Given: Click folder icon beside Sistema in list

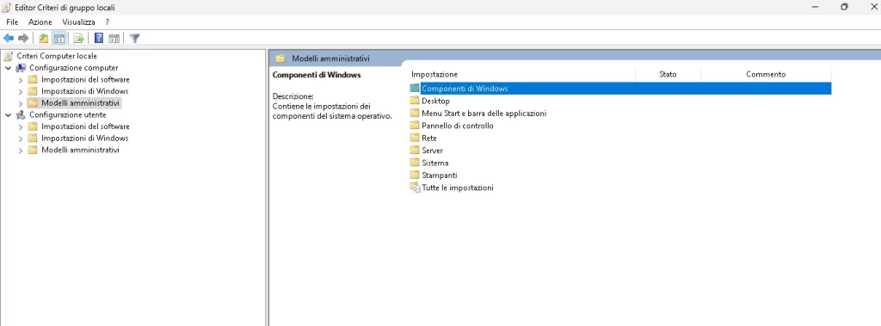Looking at the screenshot, I should point(415,163).
